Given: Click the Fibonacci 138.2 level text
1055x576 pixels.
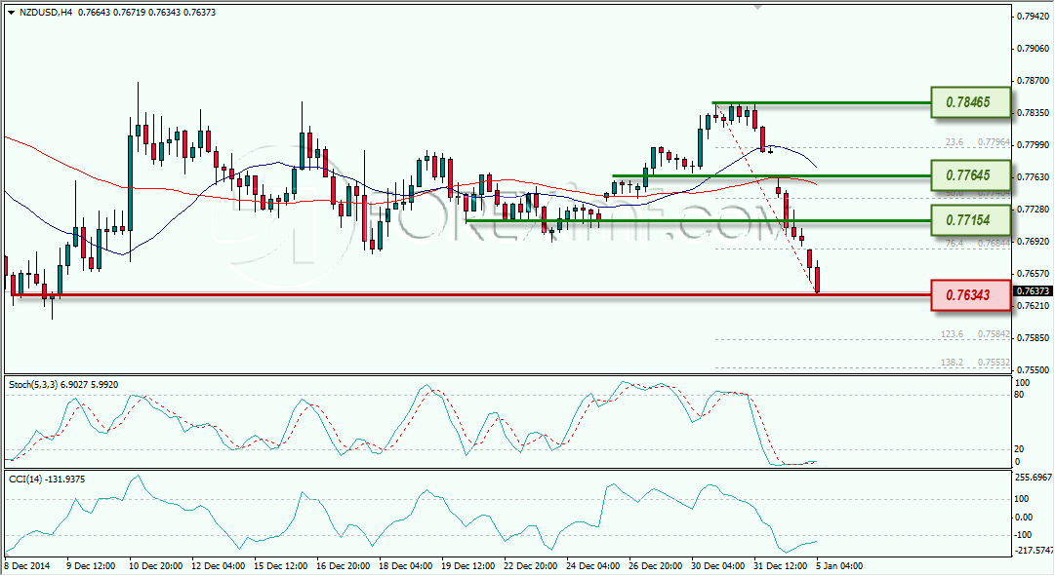Looking at the screenshot, I should pyautogui.click(x=952, y=363).
